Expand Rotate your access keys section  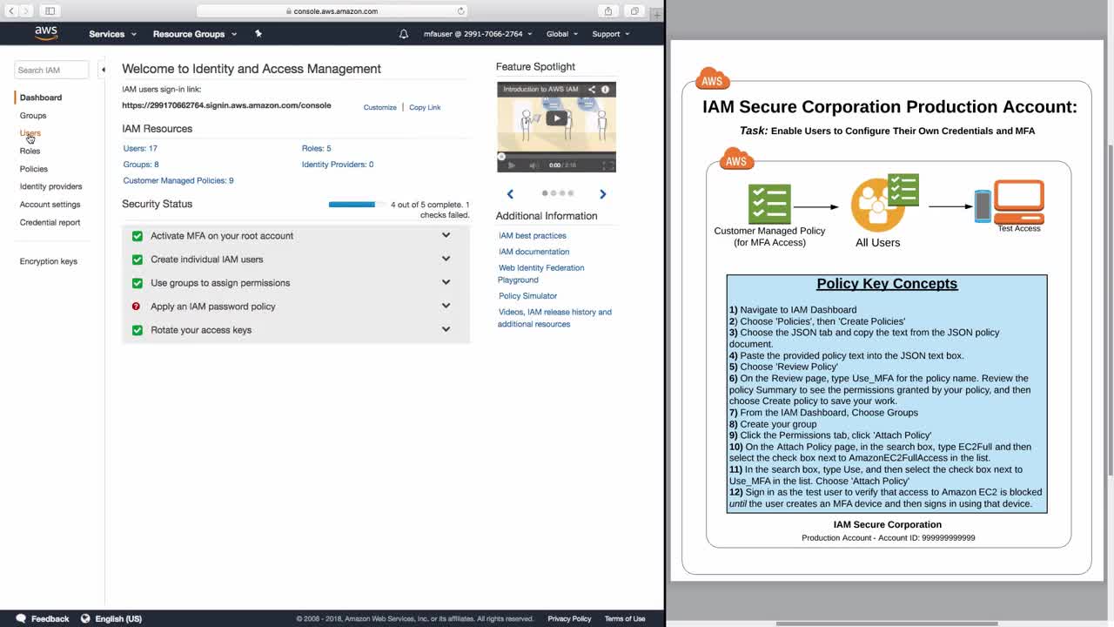click(446, 329)
